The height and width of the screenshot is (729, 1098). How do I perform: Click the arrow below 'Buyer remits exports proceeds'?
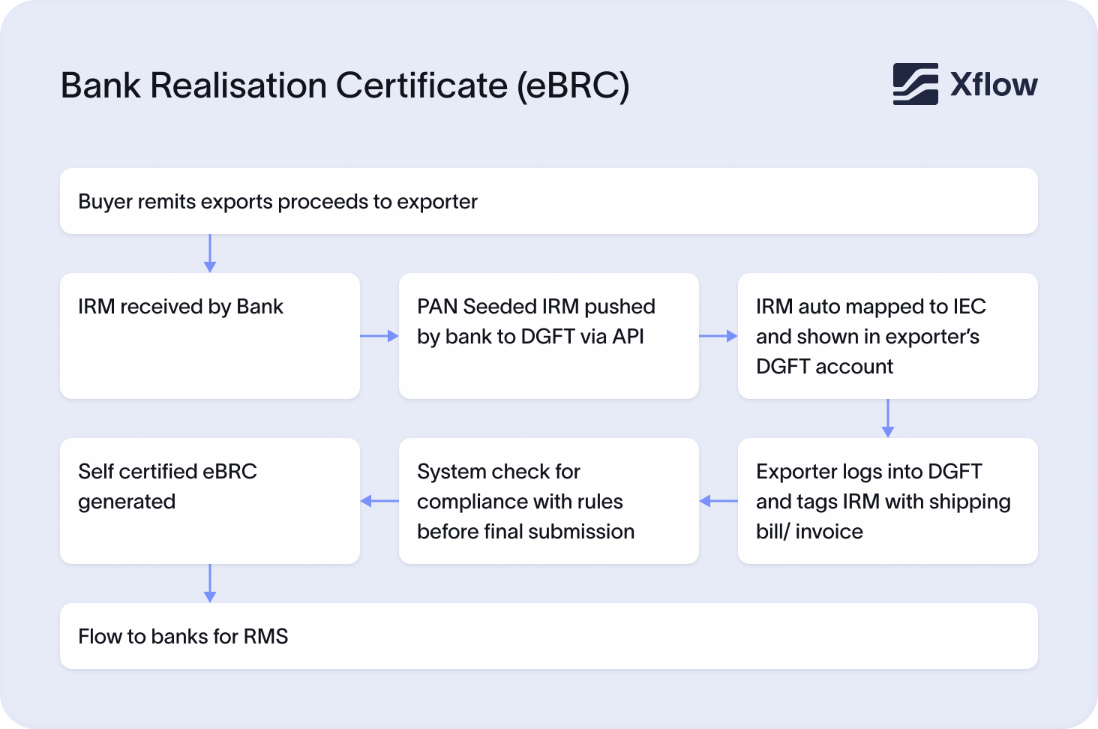(x=210, y=251)
